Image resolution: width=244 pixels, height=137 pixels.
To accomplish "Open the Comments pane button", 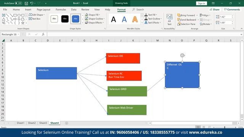I will pyautogui.click(x=232, y=10).
